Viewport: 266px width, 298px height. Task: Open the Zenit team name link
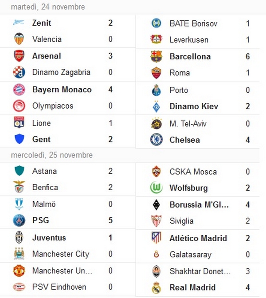[x=42, y=23]
